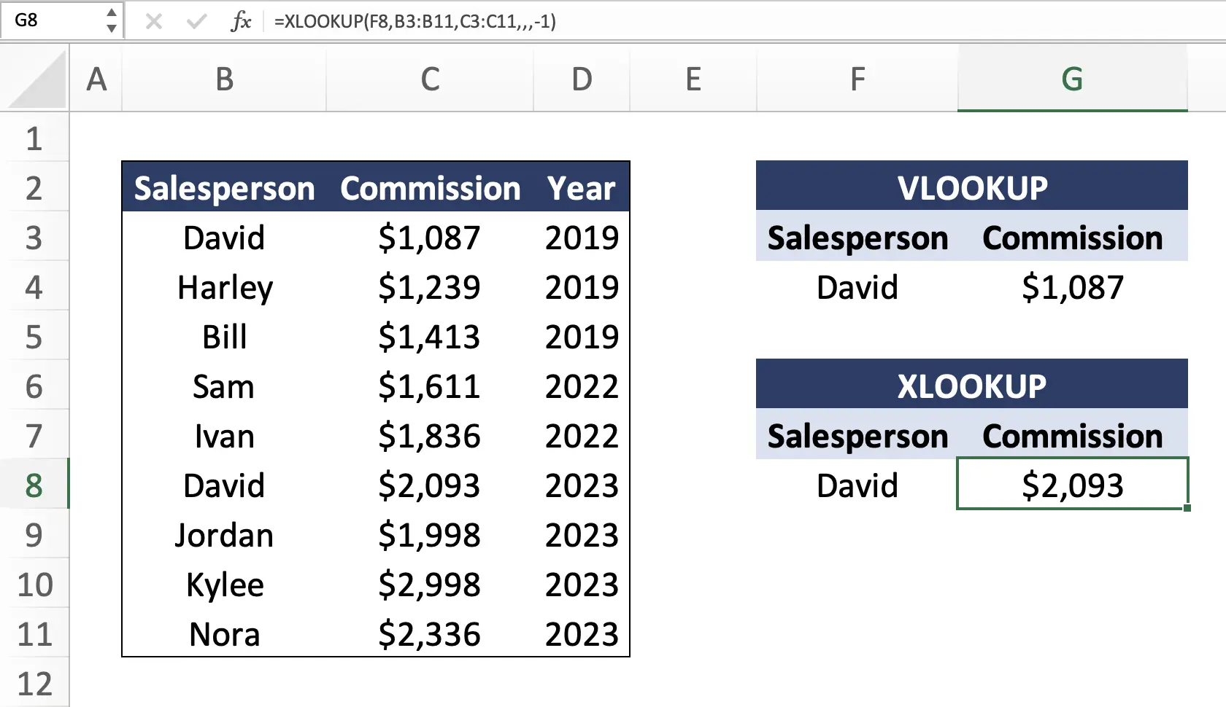Screen dimensions: 1226x707
Task: Select row 12 header
Action: (x=34, y=683)
